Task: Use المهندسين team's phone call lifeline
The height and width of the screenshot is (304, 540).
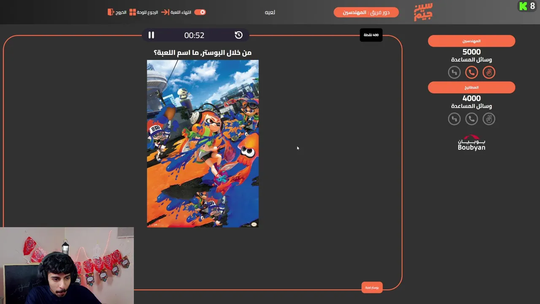Action: pos(472,73)
